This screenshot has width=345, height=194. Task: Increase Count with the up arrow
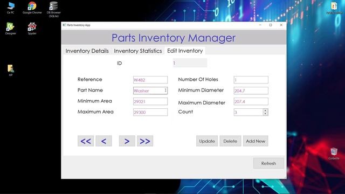point(265,110)
